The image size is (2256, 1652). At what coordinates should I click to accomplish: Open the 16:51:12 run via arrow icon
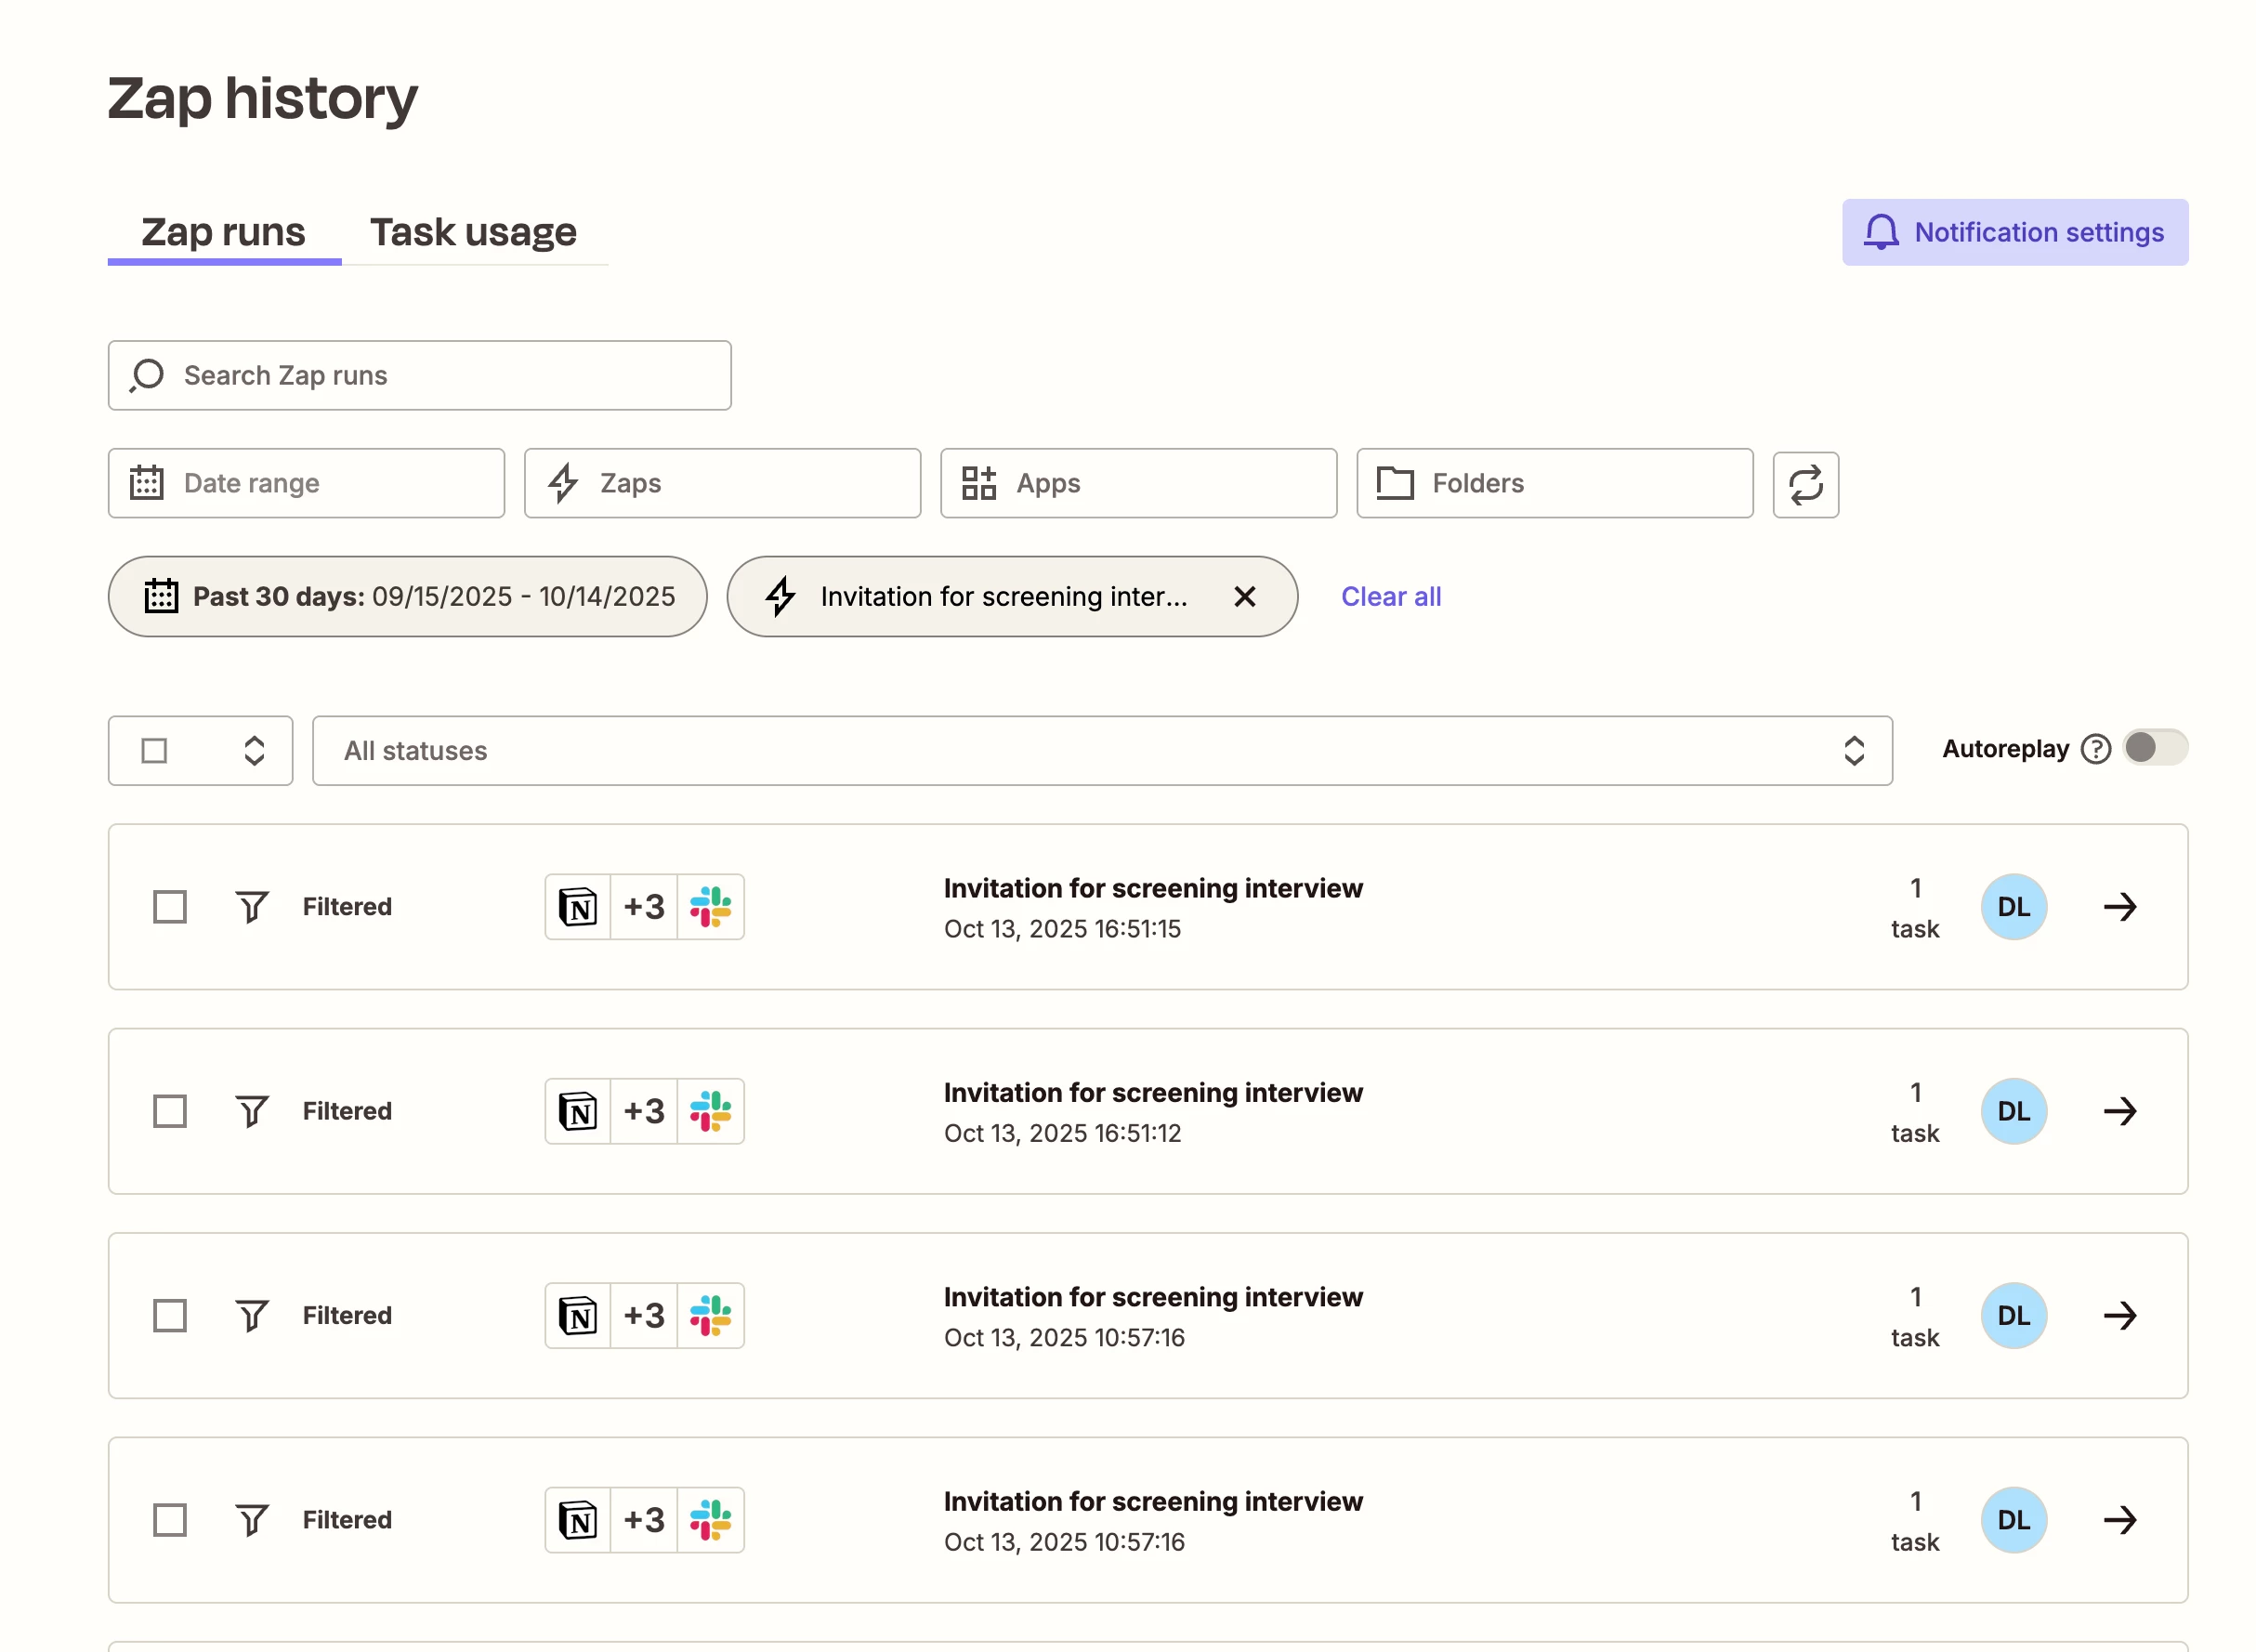coord(2119,1111)
